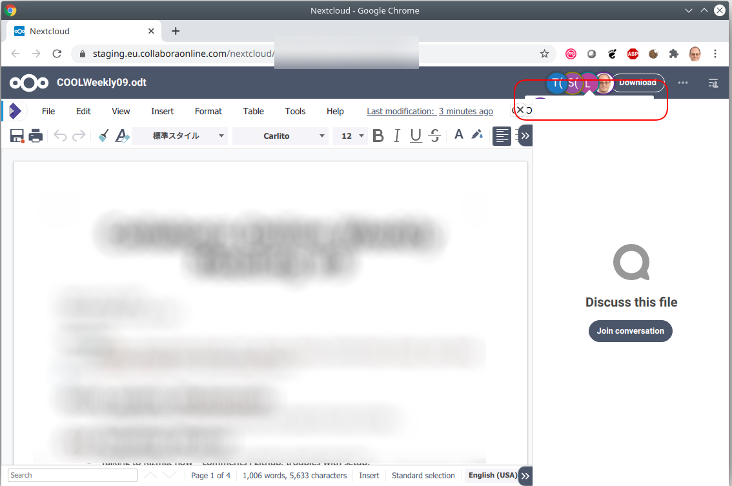Viewport: 732px width, 486px height.
Task: Click the Standard selection status entry
Action: pos(423,475)
